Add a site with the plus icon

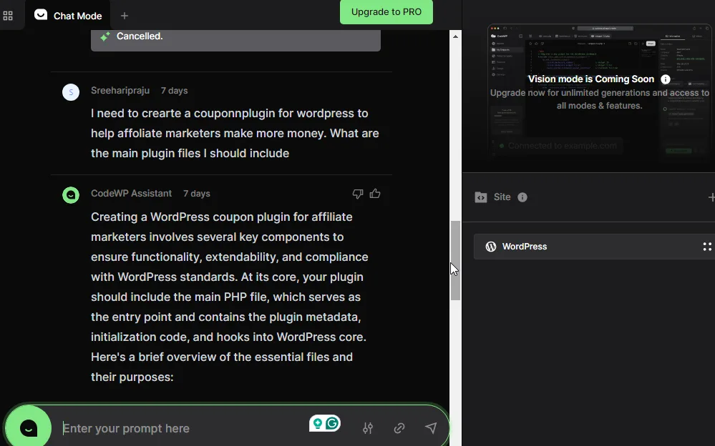pos(711,197)
